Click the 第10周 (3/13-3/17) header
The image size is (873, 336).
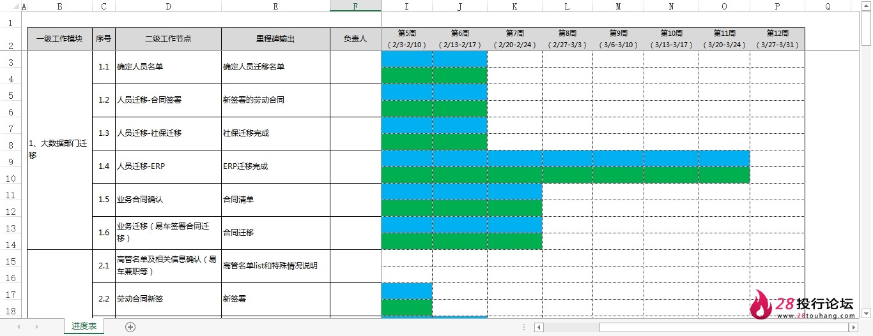click(671, 39)
